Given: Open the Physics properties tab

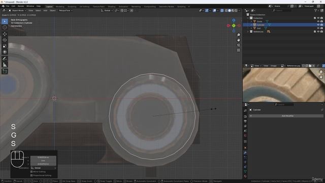Looking at the screenshot, I should 245,162.
